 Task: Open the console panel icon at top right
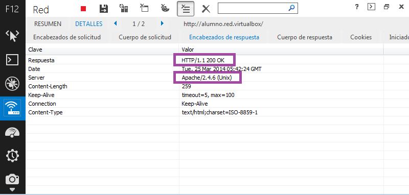[x=371, y=7]
